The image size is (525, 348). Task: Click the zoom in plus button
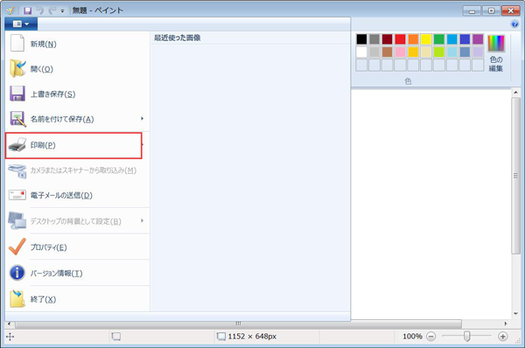coord(502,337)
